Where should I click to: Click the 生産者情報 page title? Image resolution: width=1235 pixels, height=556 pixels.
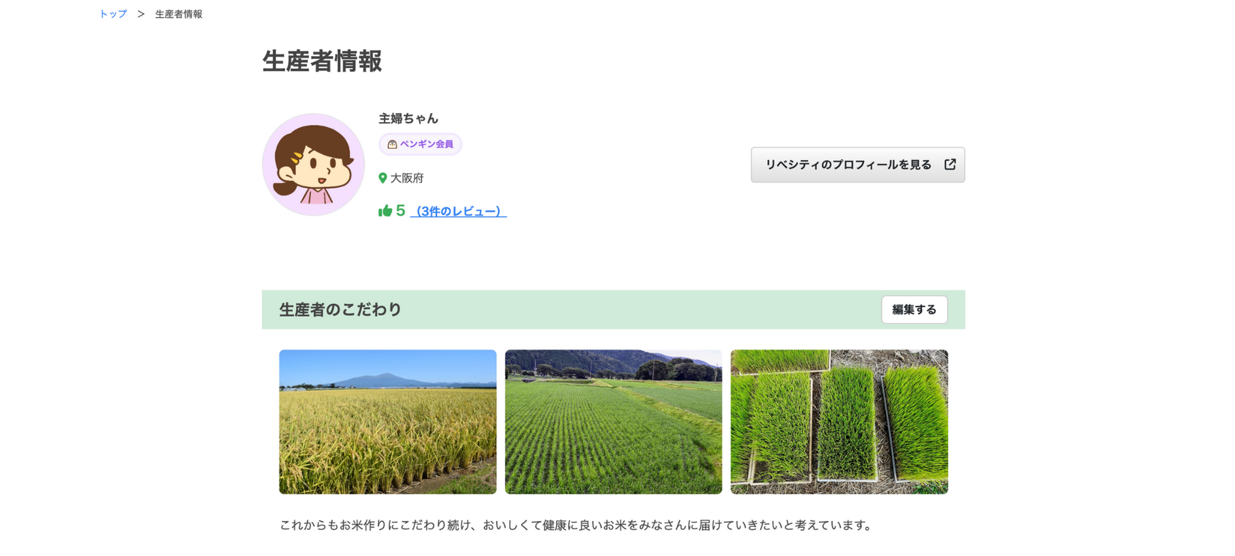click(322, 61)
